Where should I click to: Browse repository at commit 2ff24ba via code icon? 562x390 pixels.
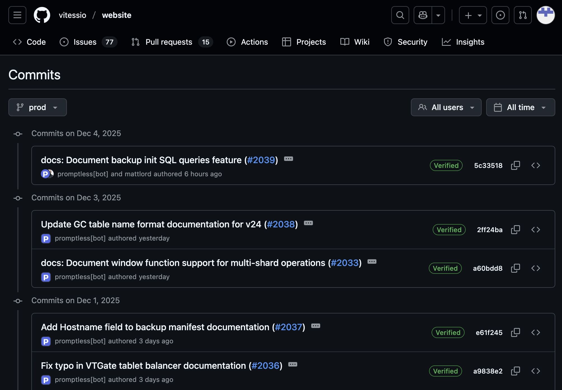[x=536, y=230]
